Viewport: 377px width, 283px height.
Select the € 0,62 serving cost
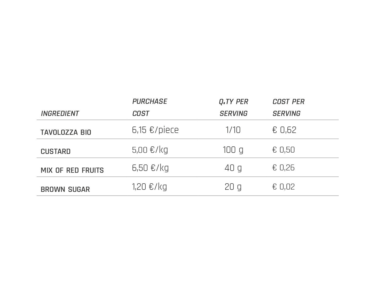tap(284, 130)
